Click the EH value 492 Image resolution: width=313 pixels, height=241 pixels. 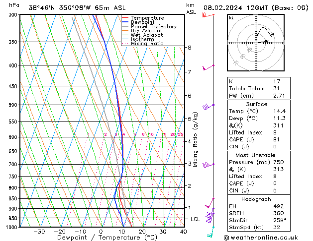coord(279,206)
